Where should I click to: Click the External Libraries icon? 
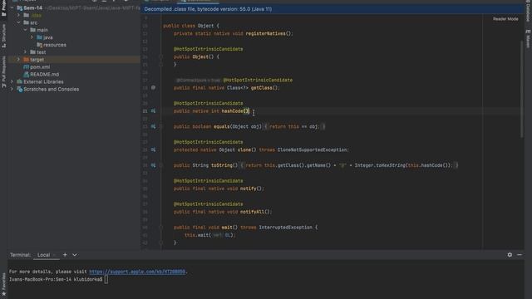click(x=20, y=81)
